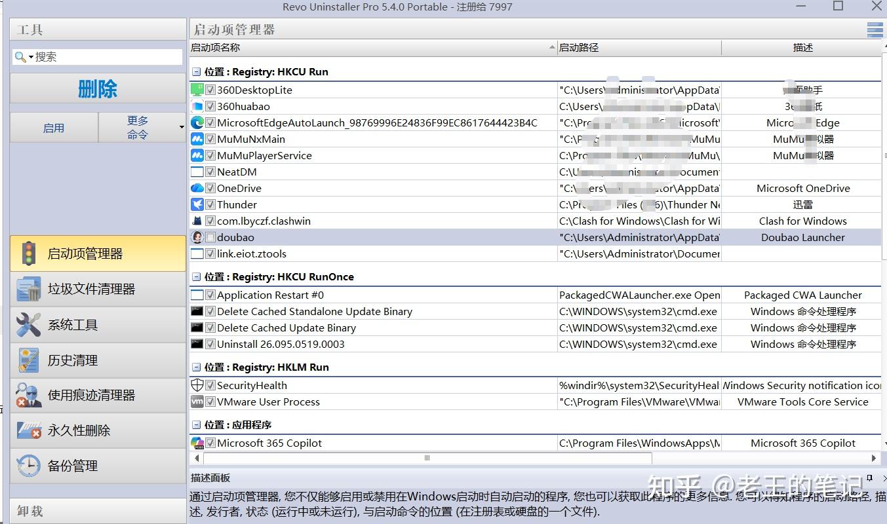Viewport: 887px width, 524px height.
Task: Uncheck the Thunder startup checkbox
Action: tap(210, 204)
